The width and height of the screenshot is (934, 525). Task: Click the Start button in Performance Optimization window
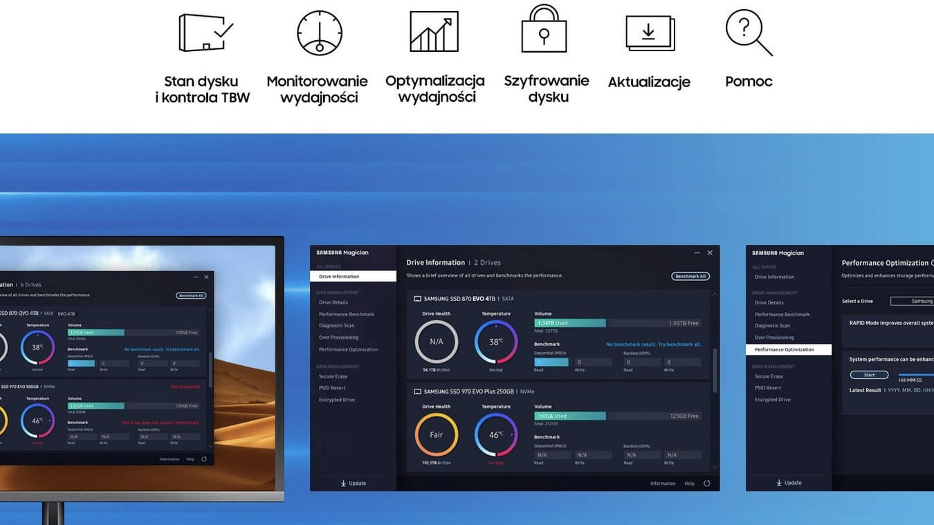coord(869,375)
